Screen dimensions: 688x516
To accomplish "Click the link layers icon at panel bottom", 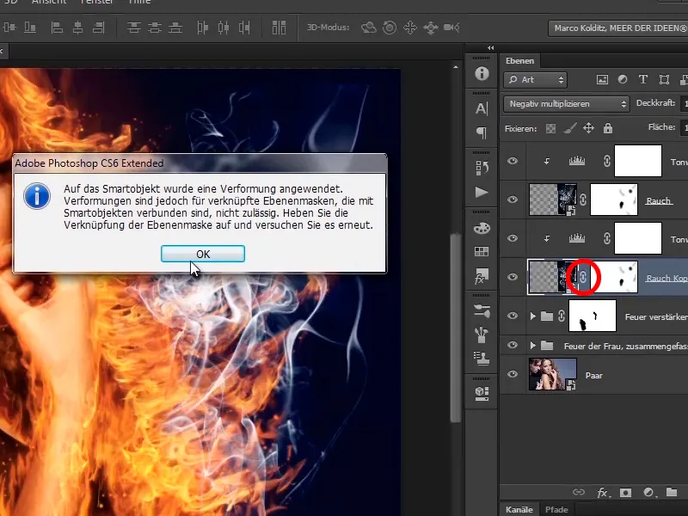I will (x=579, y=492).
